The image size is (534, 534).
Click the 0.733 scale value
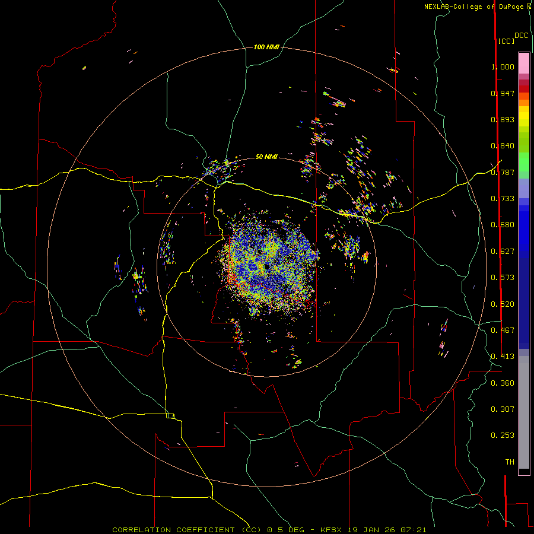[503, 199]
